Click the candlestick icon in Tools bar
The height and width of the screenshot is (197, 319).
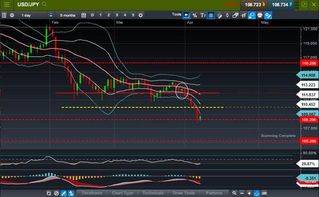227,15
